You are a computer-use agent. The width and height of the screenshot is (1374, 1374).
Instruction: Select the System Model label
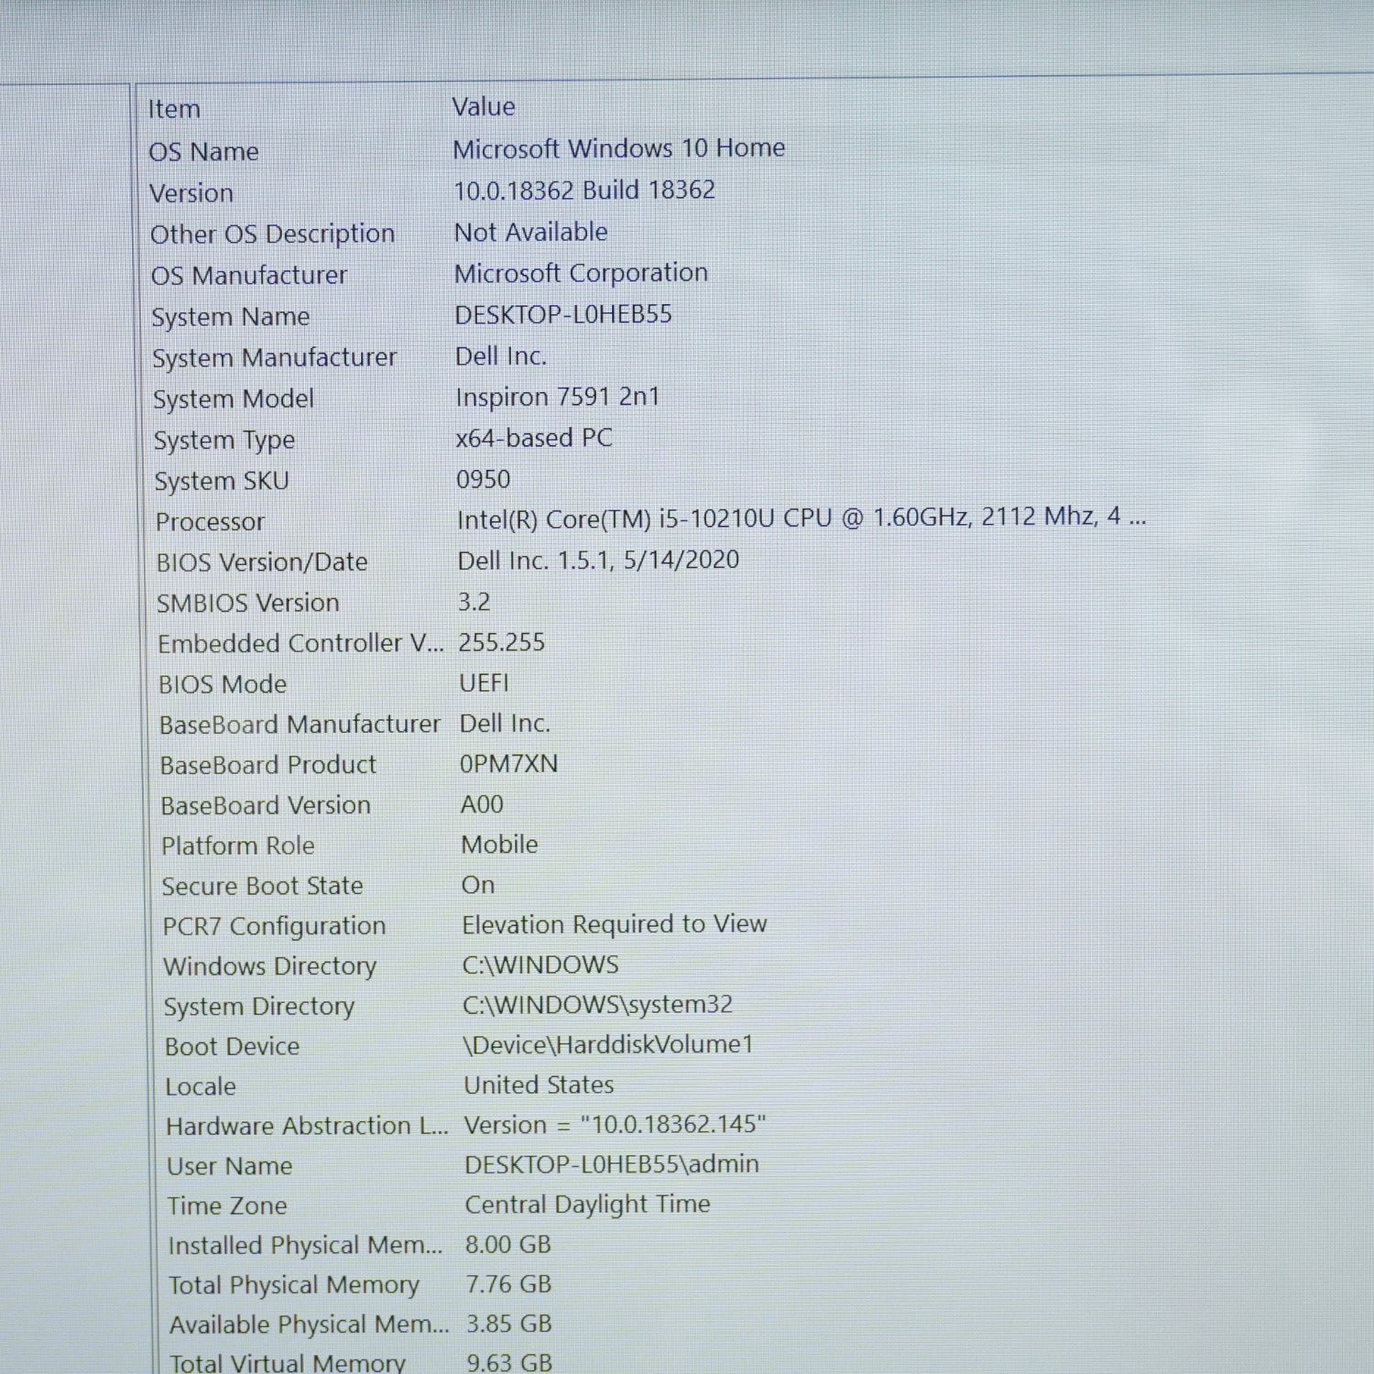tap(234, 399)
